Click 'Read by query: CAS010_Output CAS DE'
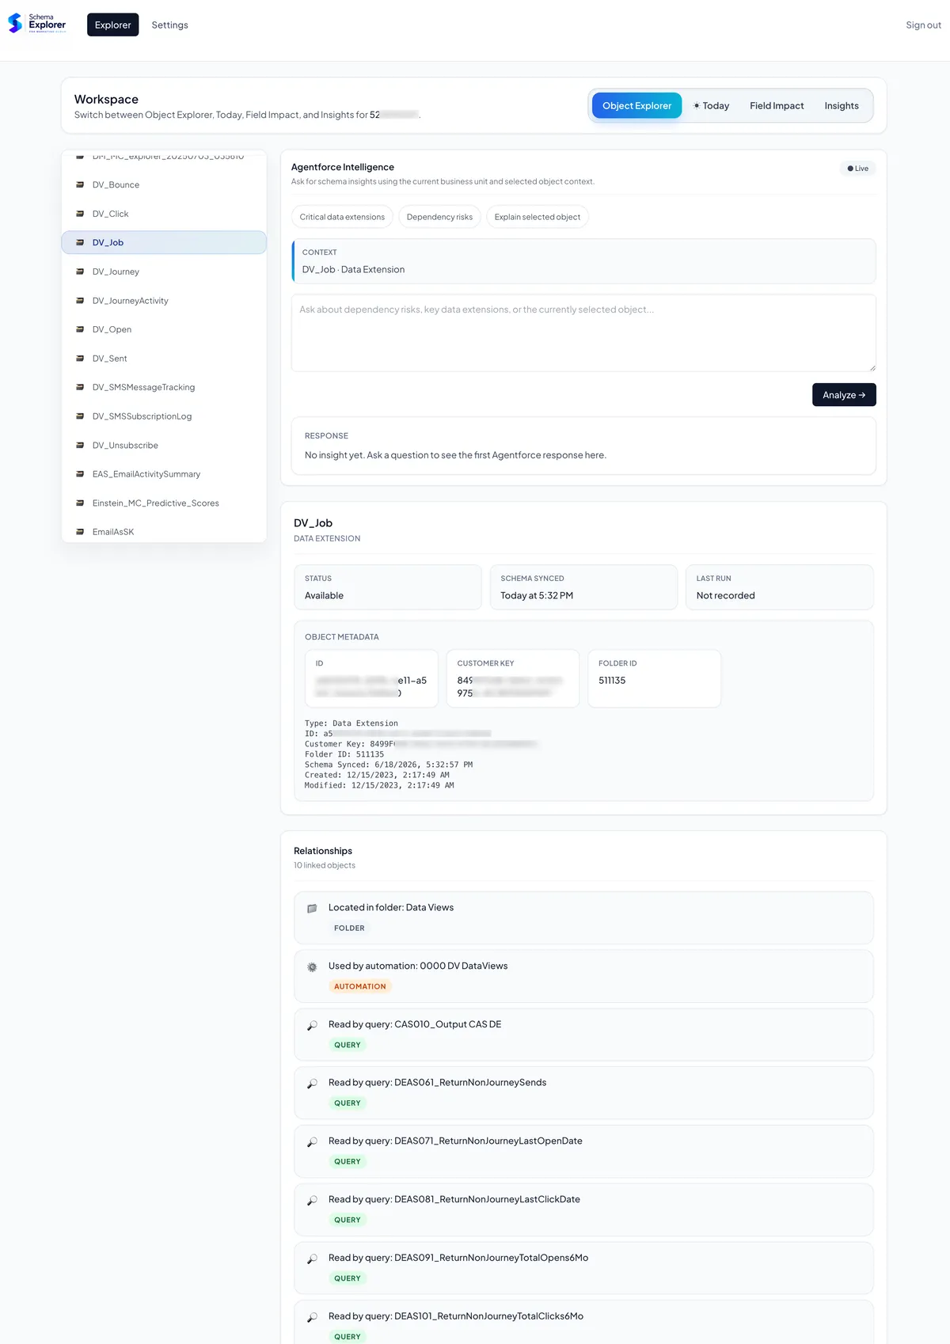 (415, 1024)
